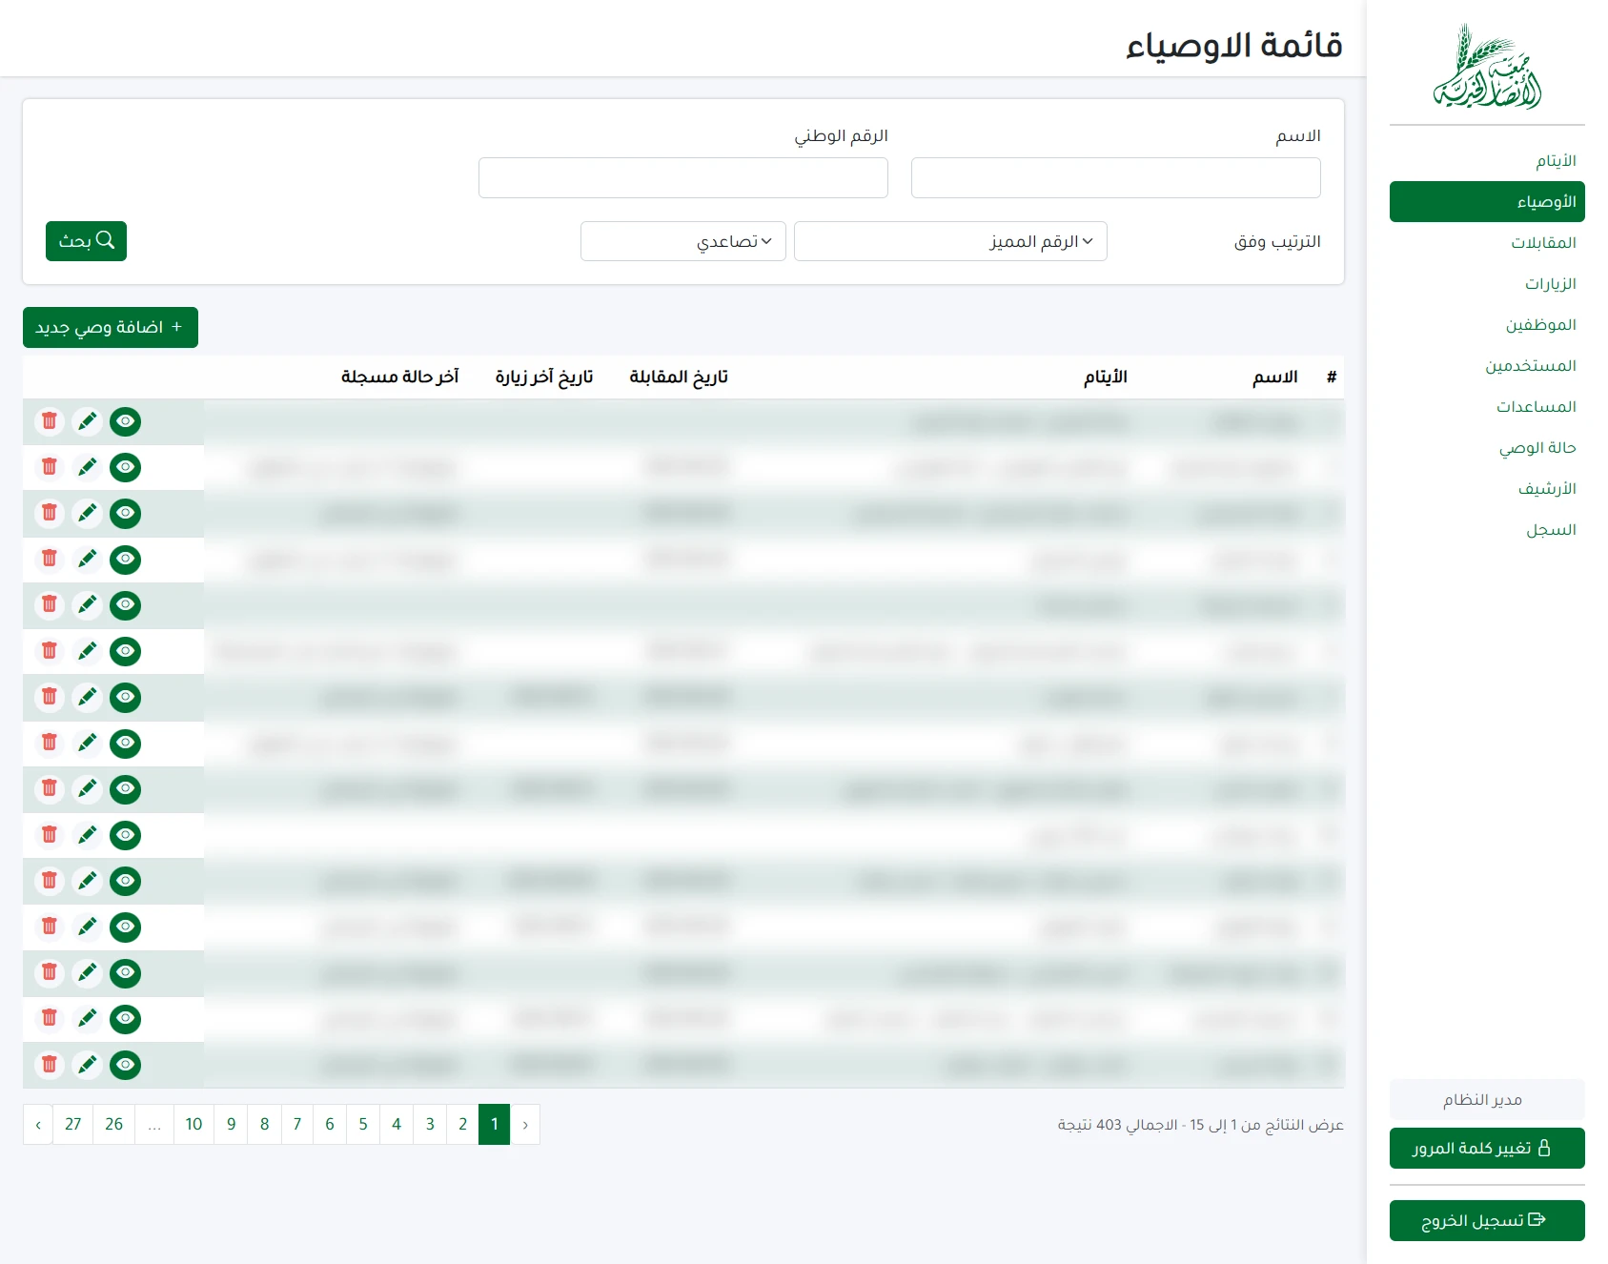
Task: Go to pagination page 9
Action: (x=232, y=1125)
